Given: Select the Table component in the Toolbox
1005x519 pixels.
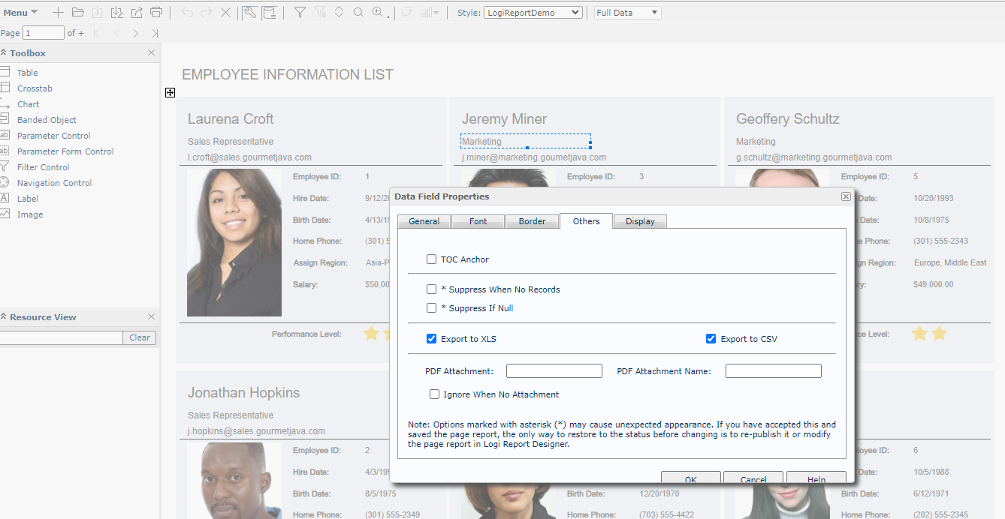Looking at the screenshot, I should coord(27,72).
